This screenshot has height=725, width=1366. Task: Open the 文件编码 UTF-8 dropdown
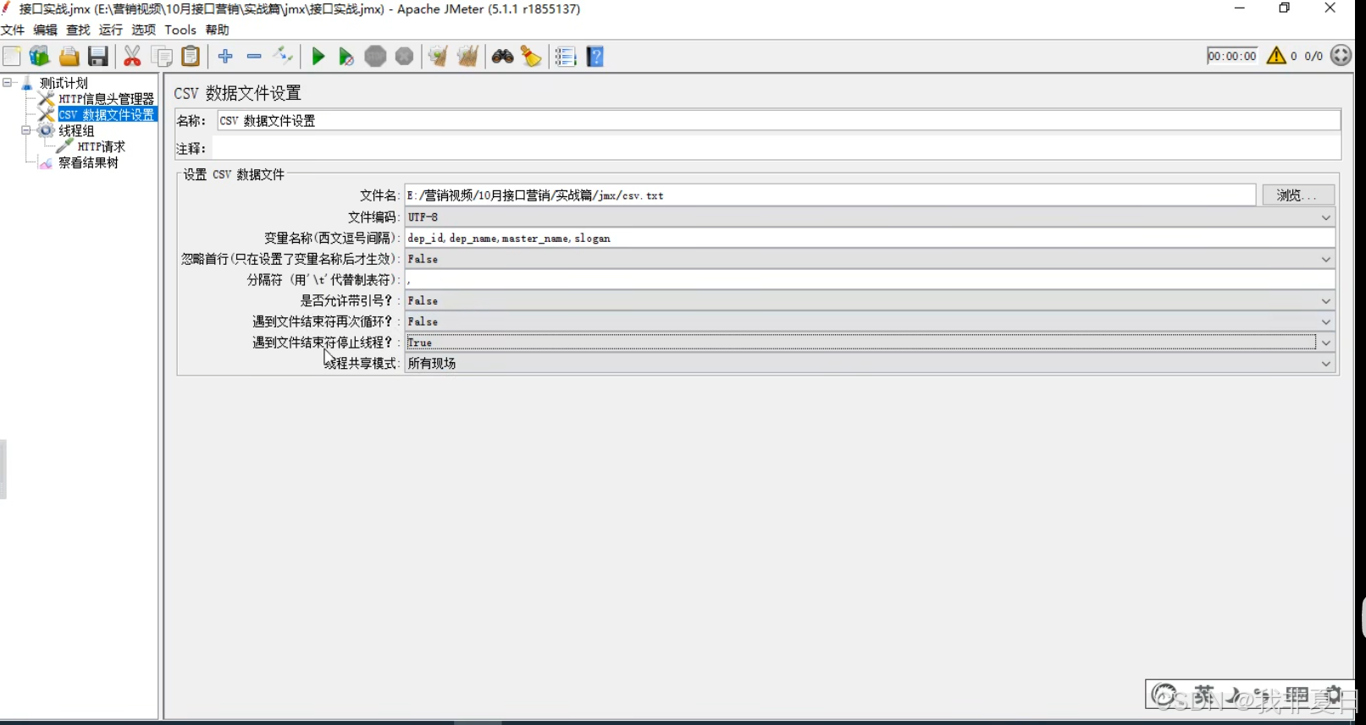pyautogui.click(x=870, y=217)
